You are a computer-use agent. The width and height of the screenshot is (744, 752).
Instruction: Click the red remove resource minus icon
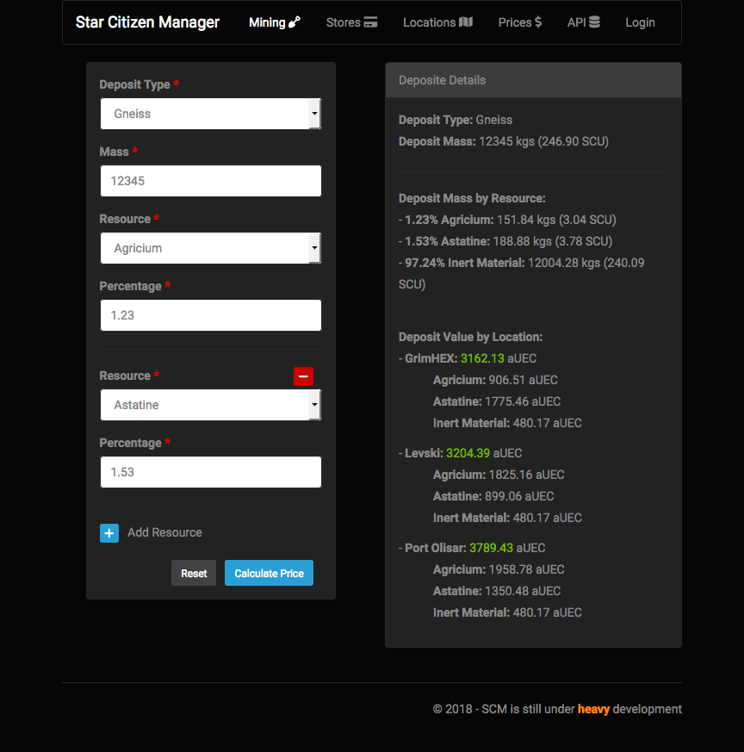tap(303, 376)
